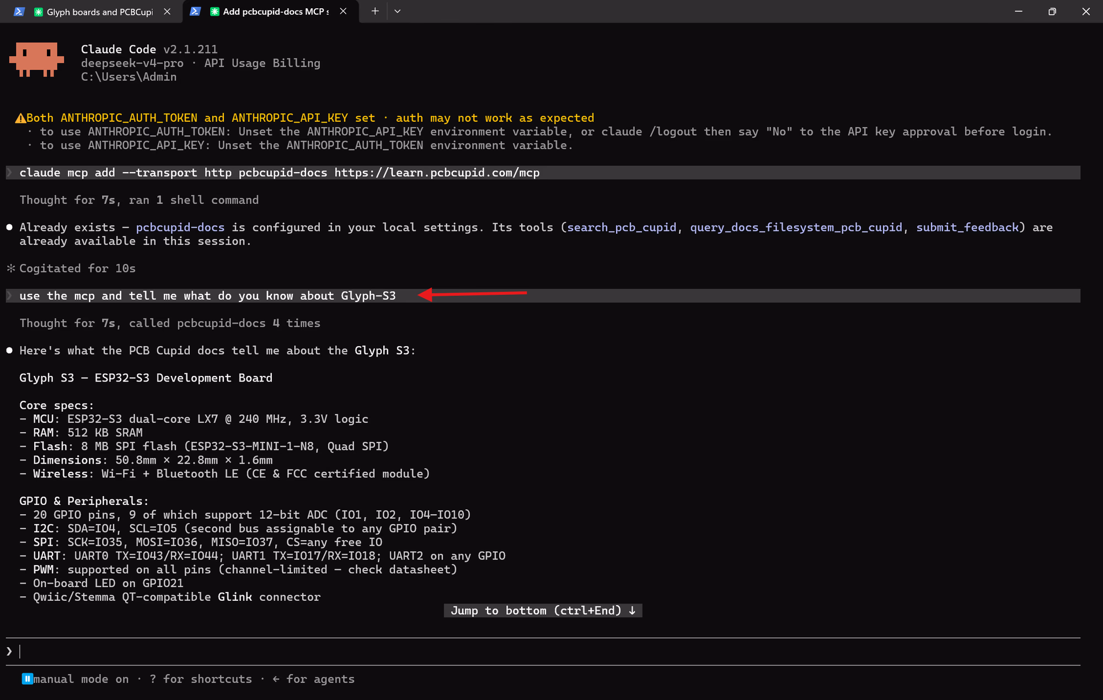1103x700 pixels.
Task: Click the Claude Code pixel mascot logo
Action: [x=36, y=60]
